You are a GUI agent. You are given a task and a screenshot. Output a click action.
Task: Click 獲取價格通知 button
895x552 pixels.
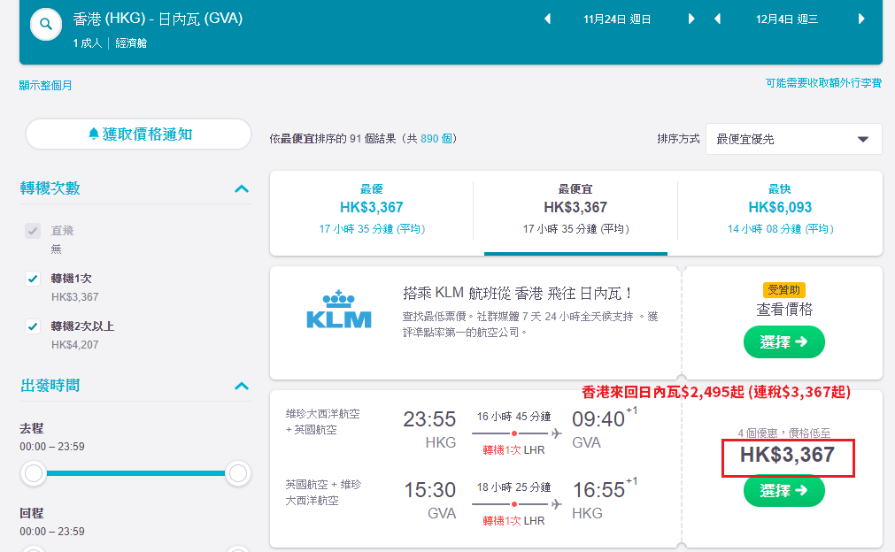pyautogui.click(x=139, y=134)
